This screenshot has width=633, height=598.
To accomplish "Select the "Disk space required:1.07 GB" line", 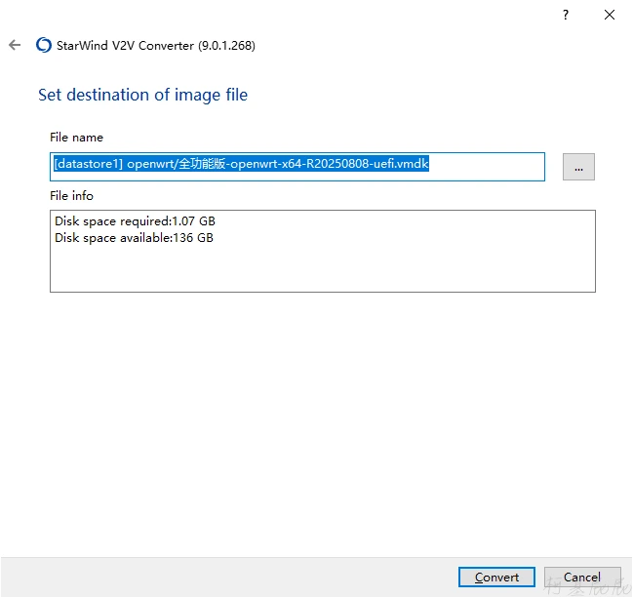I will point(135,221).
